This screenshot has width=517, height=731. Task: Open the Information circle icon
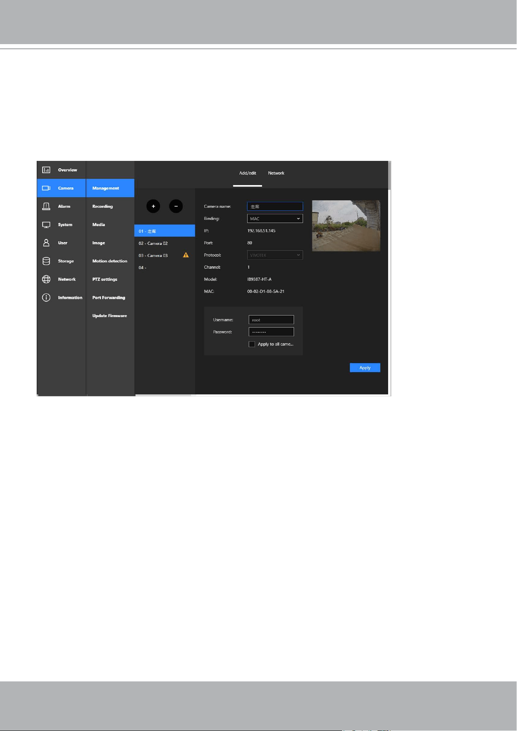click(46, 298)
